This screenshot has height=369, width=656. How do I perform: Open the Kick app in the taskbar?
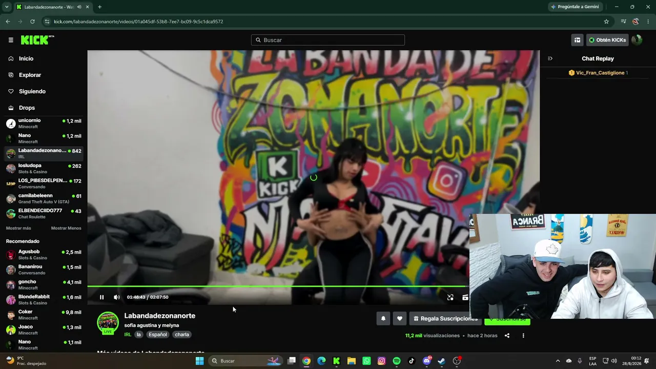tap(336, 361)
